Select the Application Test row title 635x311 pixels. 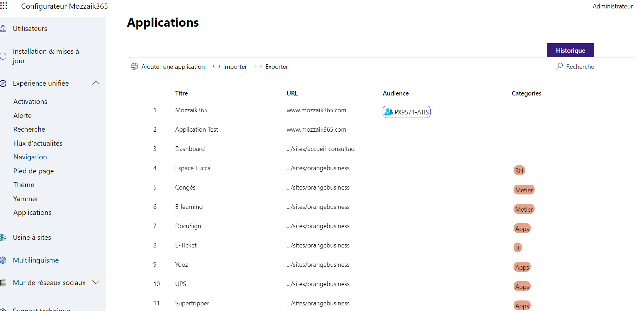click(x=197, y=130)
